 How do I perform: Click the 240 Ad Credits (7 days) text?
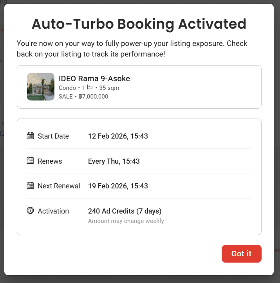coord(125,211)
